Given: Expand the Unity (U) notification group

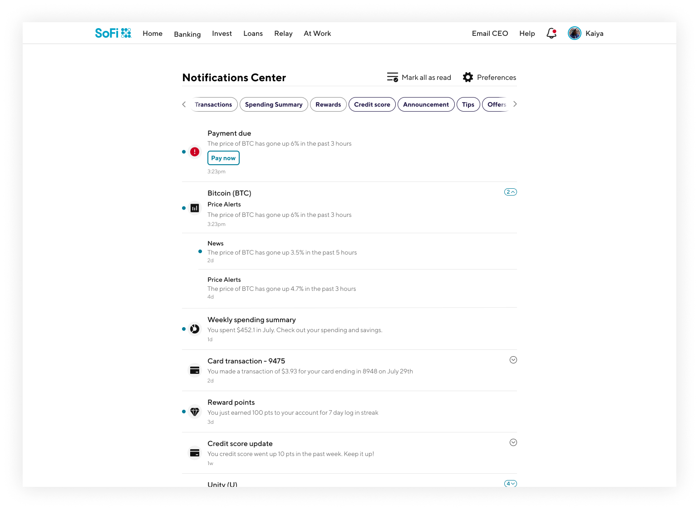Looking at the screenshot, I should coord(511,483).
